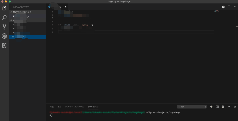Open the Search view in activity bar

tap(4, 18)
